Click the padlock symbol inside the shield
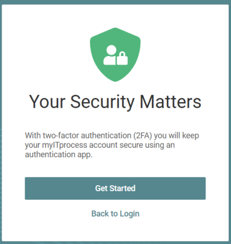The width and height of the screenshot is (231, 244). click(x=122, y=59)
